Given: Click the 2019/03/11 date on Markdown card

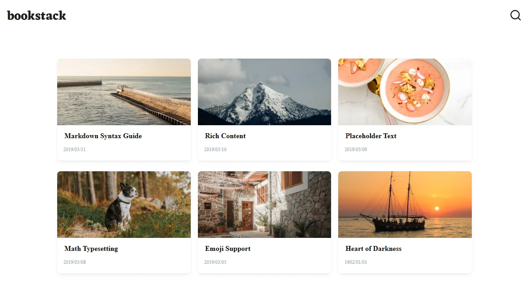Looking at the screenshot, I should point(75,149).
